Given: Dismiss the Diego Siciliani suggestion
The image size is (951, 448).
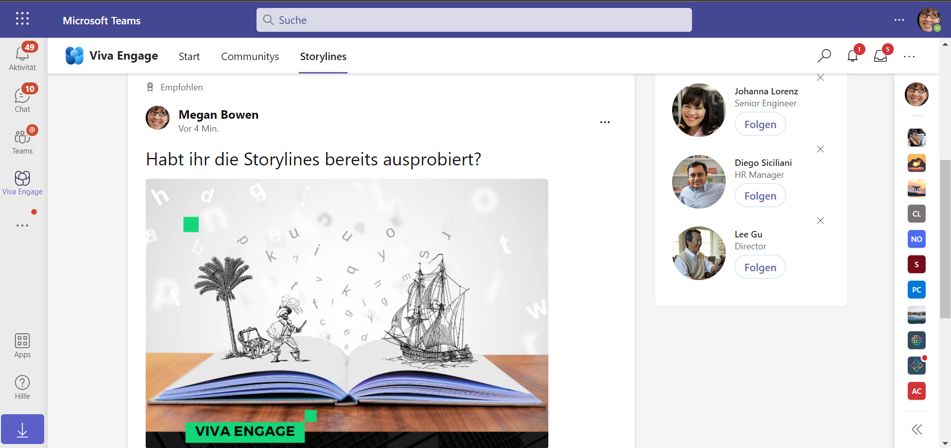Looking at the screenshot, I should pyautogui.click(x=820, y=149).
